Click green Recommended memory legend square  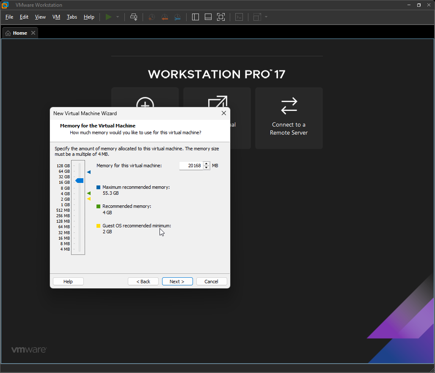click(98, 207)
